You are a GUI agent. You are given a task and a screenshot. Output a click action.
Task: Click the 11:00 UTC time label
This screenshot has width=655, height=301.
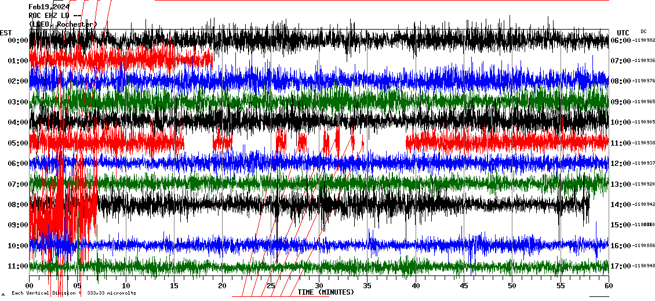click(x=620, y=143)
